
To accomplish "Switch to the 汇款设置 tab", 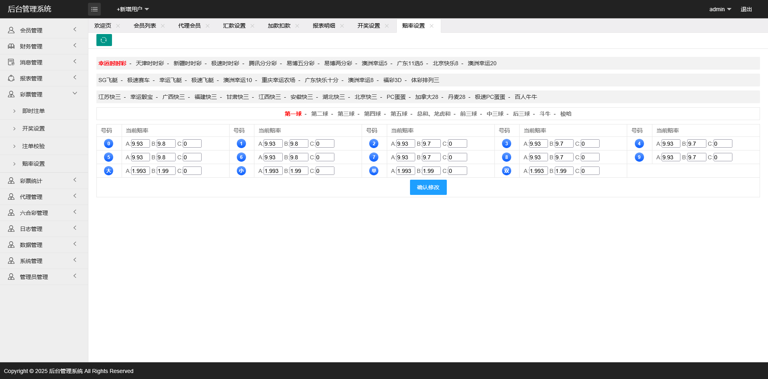I will tap(234, 26).
